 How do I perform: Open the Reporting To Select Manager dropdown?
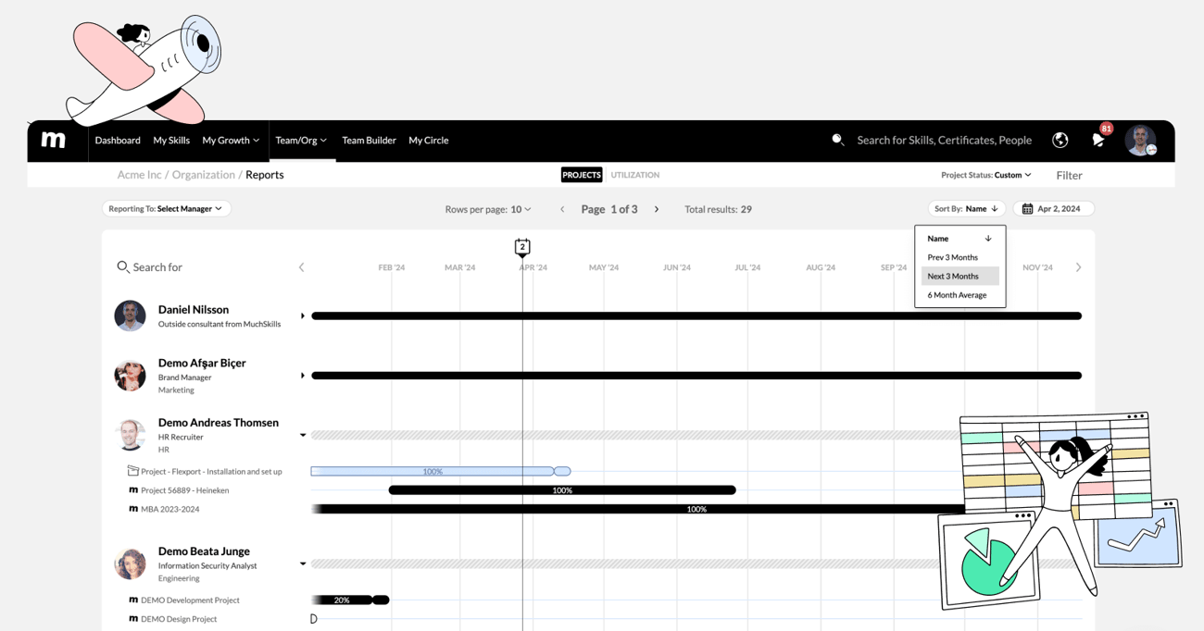tap(167, 209)
